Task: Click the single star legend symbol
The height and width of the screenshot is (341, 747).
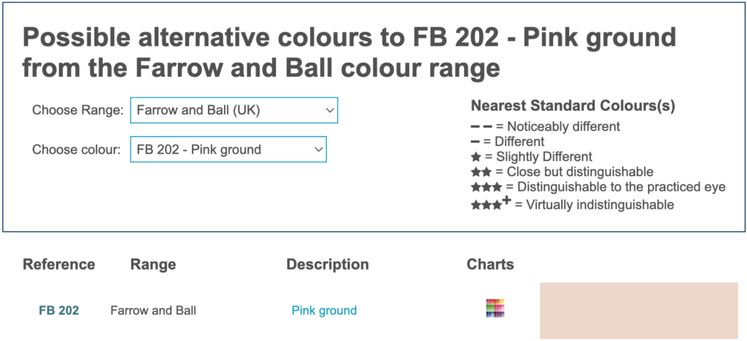Action: (476, 157)
